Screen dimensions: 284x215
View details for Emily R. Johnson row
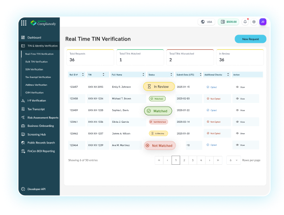tap(241, 87)
